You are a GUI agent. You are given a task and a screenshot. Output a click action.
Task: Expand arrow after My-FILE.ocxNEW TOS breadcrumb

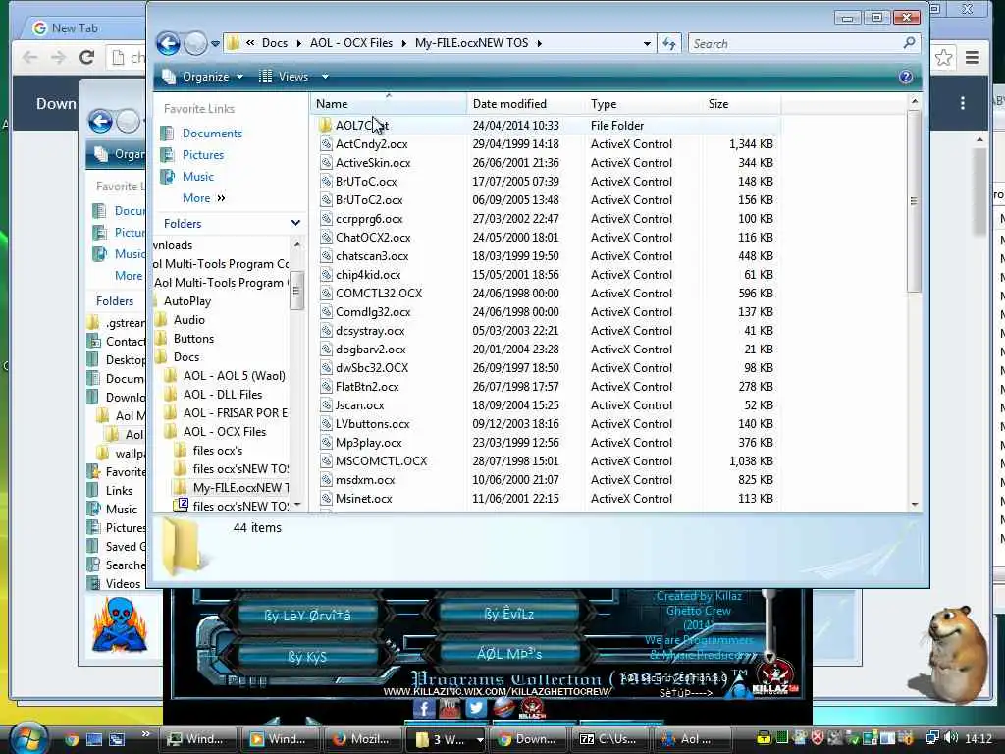(x=539, y=43)
